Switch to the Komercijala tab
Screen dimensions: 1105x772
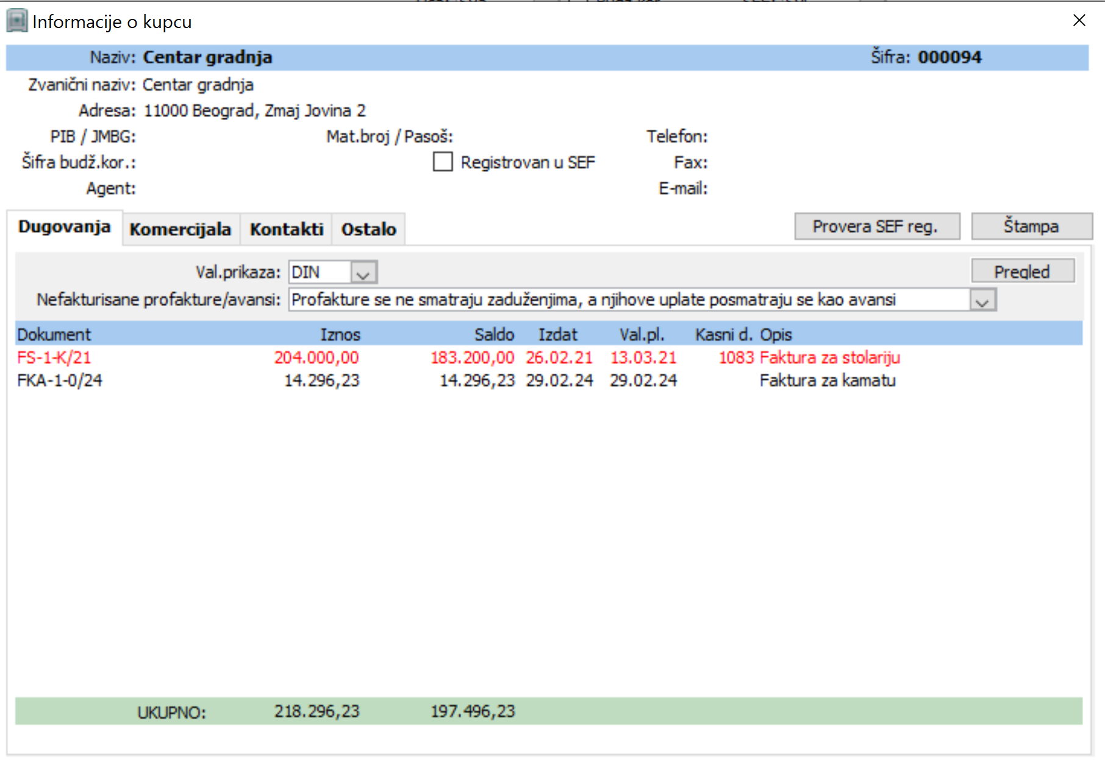tap(181, 229)
